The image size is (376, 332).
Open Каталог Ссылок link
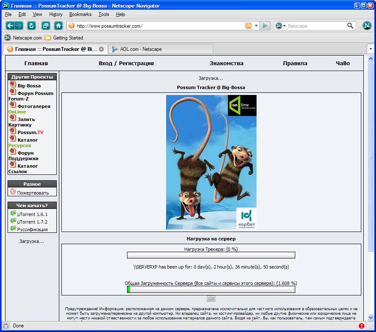pos(23,169)
